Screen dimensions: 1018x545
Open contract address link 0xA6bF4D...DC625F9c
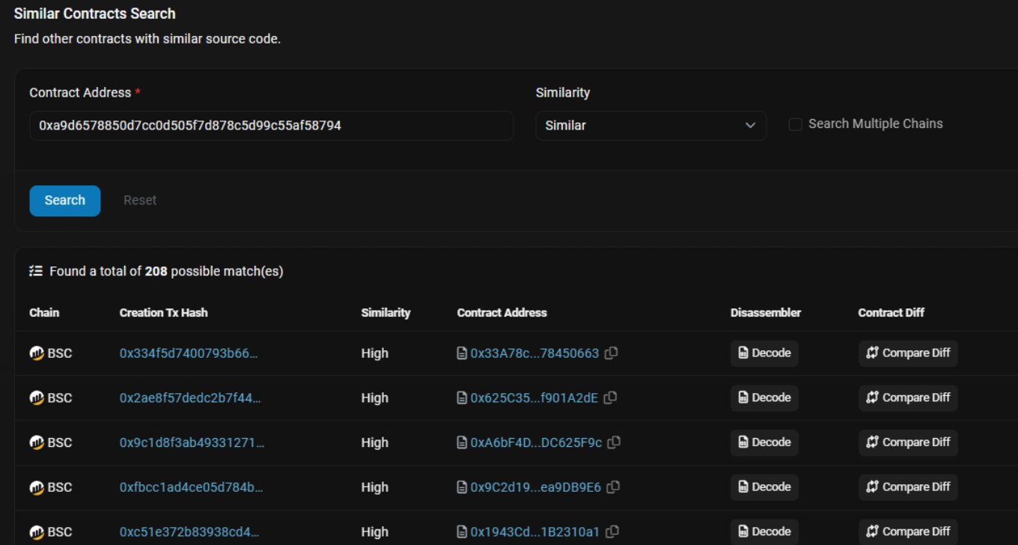(536, 442)
